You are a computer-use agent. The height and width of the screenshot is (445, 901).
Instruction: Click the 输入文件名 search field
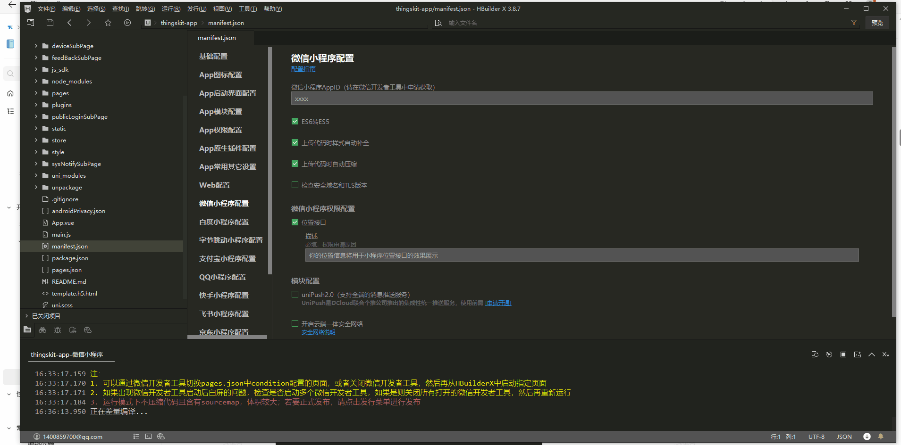(x=647, y=23)
